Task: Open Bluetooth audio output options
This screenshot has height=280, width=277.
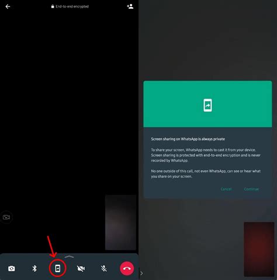Action: (34, 268)
